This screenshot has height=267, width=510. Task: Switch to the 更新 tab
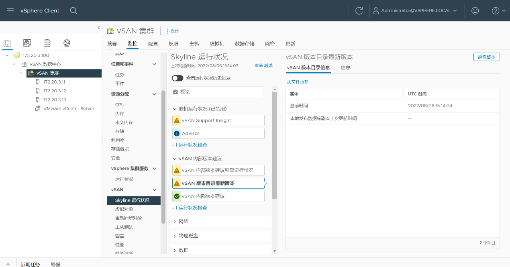pos(290,44)
